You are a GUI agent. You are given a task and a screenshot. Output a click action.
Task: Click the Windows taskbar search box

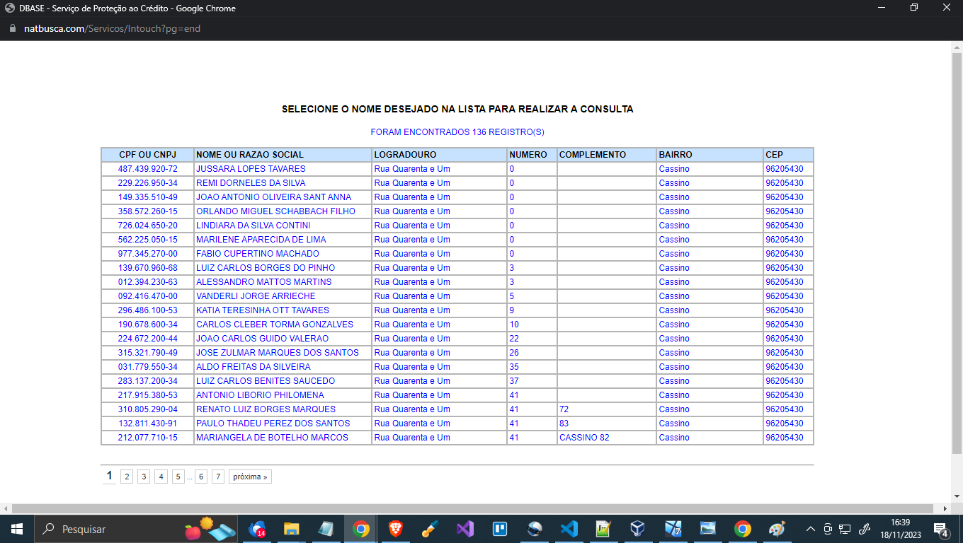coord(137,529)
